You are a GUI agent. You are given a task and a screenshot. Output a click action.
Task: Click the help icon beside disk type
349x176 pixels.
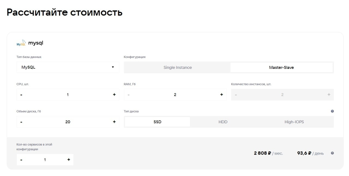(332, 111)
